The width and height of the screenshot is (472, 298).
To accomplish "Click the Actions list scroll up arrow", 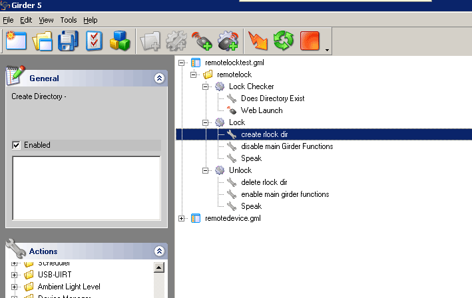I will [x=159, y=267].
